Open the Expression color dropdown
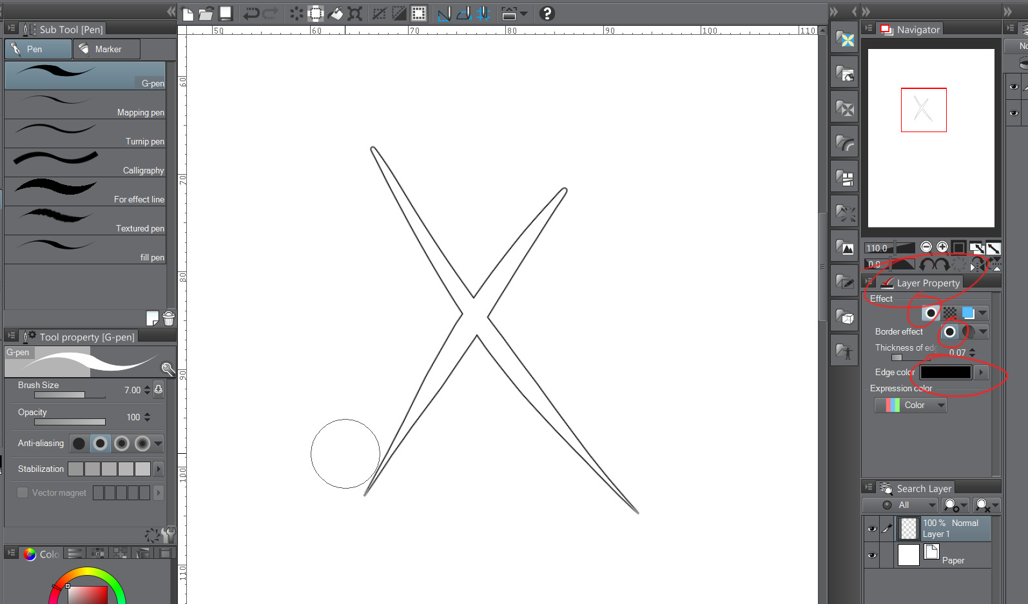Viewport: 1028px width, 604px height. click(x=910, y=405)
